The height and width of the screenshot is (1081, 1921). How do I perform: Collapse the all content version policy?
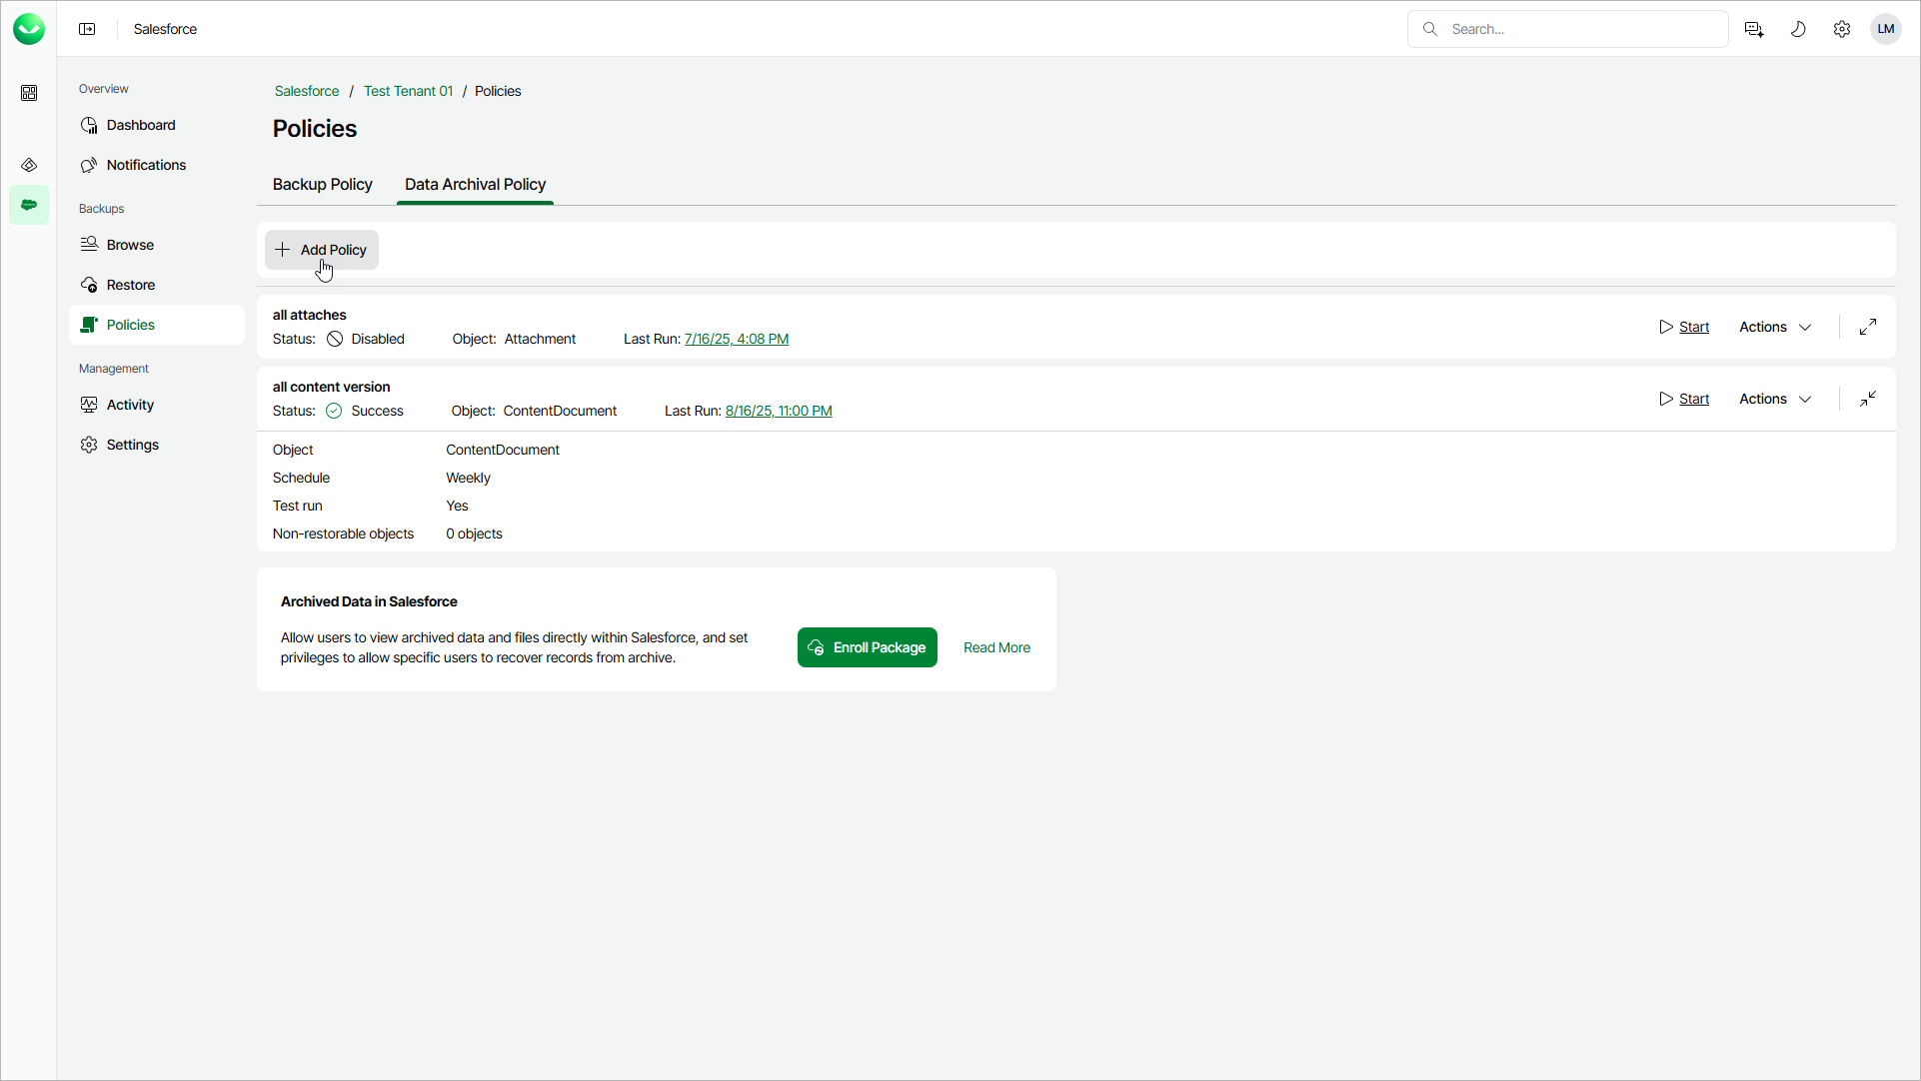1868,399
